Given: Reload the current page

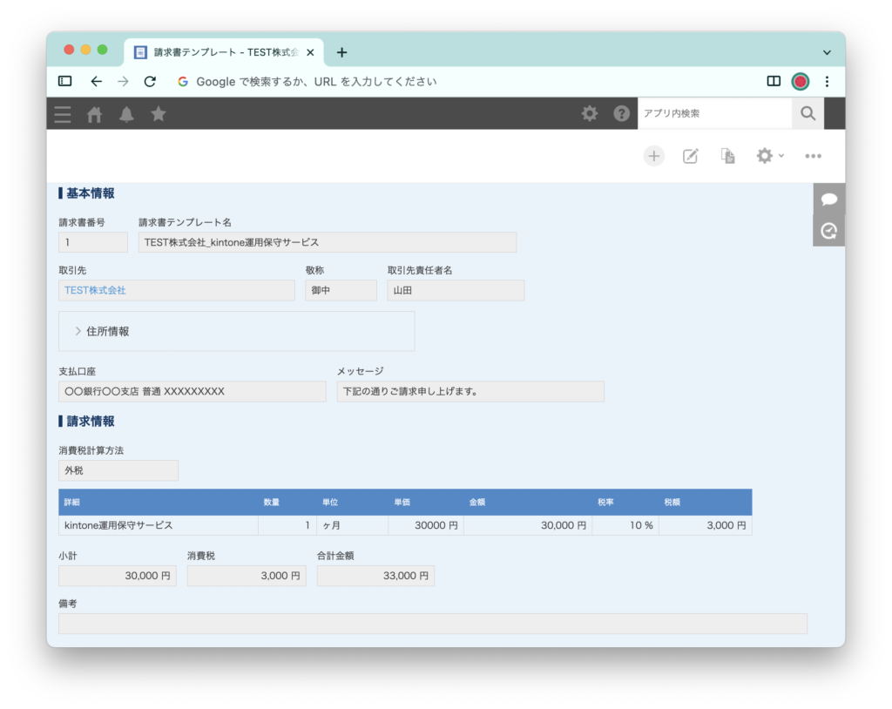Looking at the screenshot, I should (x=150, y=81).
